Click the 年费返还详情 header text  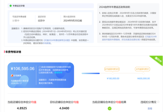tap(19, 6)
